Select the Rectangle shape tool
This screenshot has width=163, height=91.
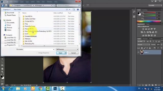click(x=2, y=65)
